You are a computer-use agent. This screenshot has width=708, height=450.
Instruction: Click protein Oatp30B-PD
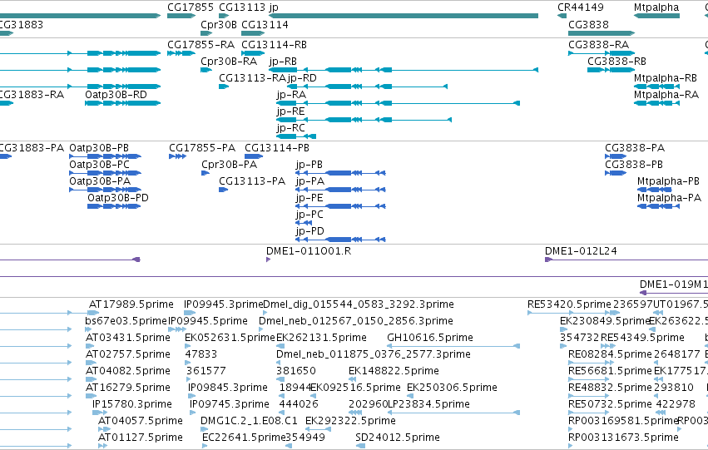[x=118, y=198]
